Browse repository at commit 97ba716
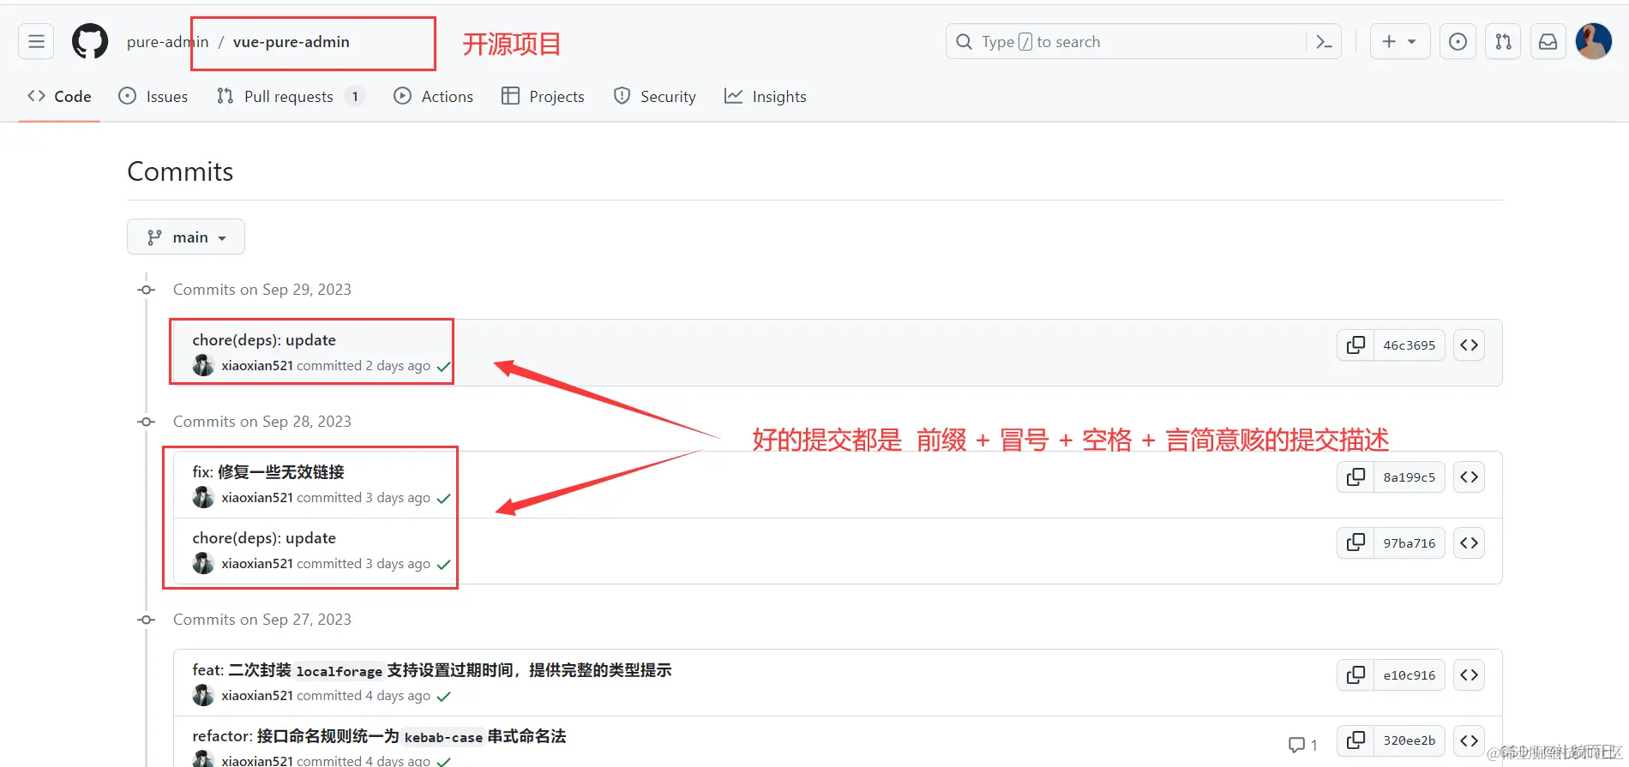Screen dimensions: 1629x767 [1469, 543]
